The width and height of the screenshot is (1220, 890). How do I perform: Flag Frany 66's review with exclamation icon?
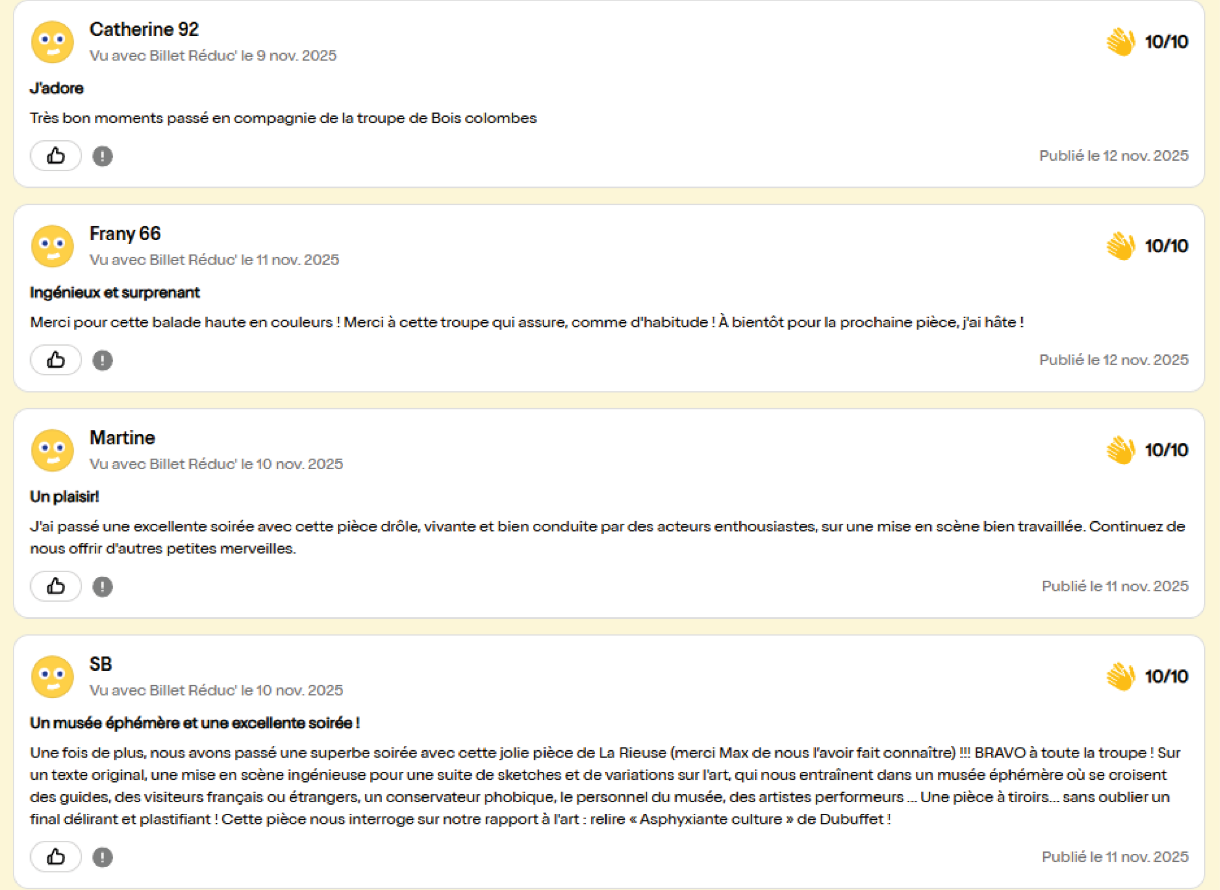102,360
